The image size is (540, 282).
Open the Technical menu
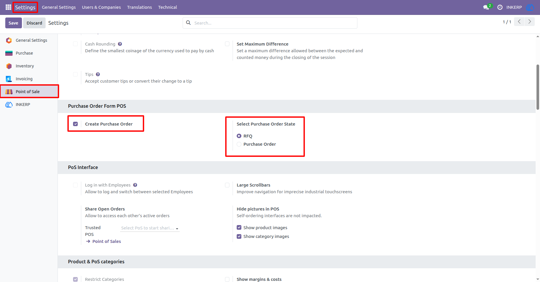[167, 7]
